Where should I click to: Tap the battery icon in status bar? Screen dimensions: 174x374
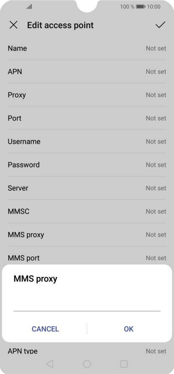tap(141, 7)
